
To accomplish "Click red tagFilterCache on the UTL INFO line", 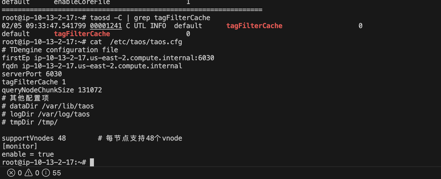I will 254,26.
